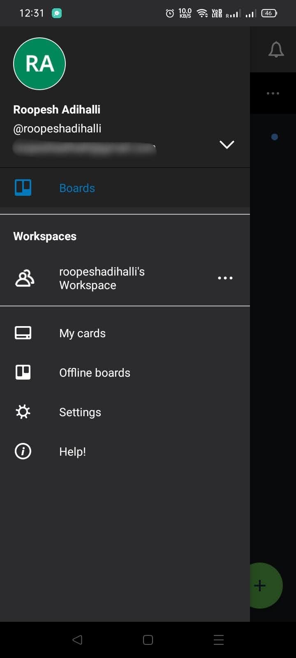This screenshot has height=658, width=296.
Task: Open the Boards menu item
Action: point(125,188)
